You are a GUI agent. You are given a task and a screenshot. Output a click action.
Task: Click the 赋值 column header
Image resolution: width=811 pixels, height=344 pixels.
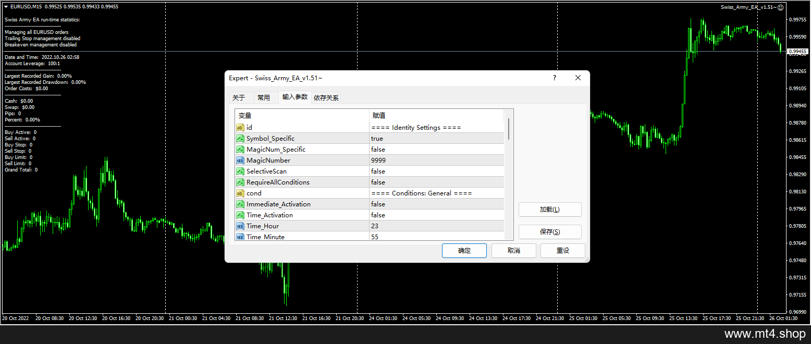436,116
